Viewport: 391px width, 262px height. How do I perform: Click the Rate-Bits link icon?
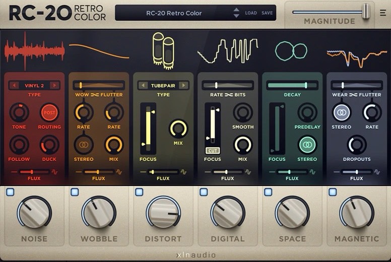click(x=229, y=95)
